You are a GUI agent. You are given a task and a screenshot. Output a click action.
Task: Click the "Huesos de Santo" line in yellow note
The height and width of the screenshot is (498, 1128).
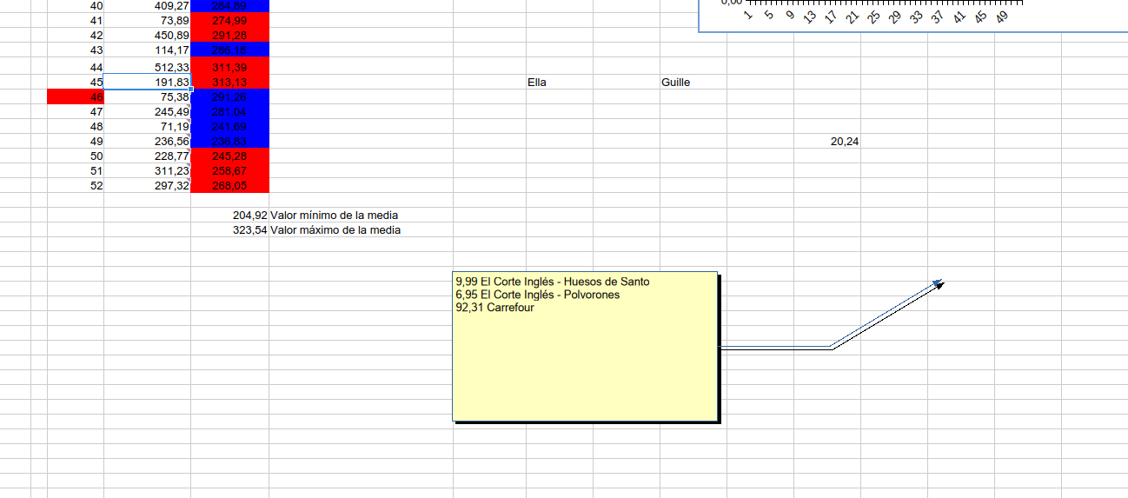click(x=553, y=282)
